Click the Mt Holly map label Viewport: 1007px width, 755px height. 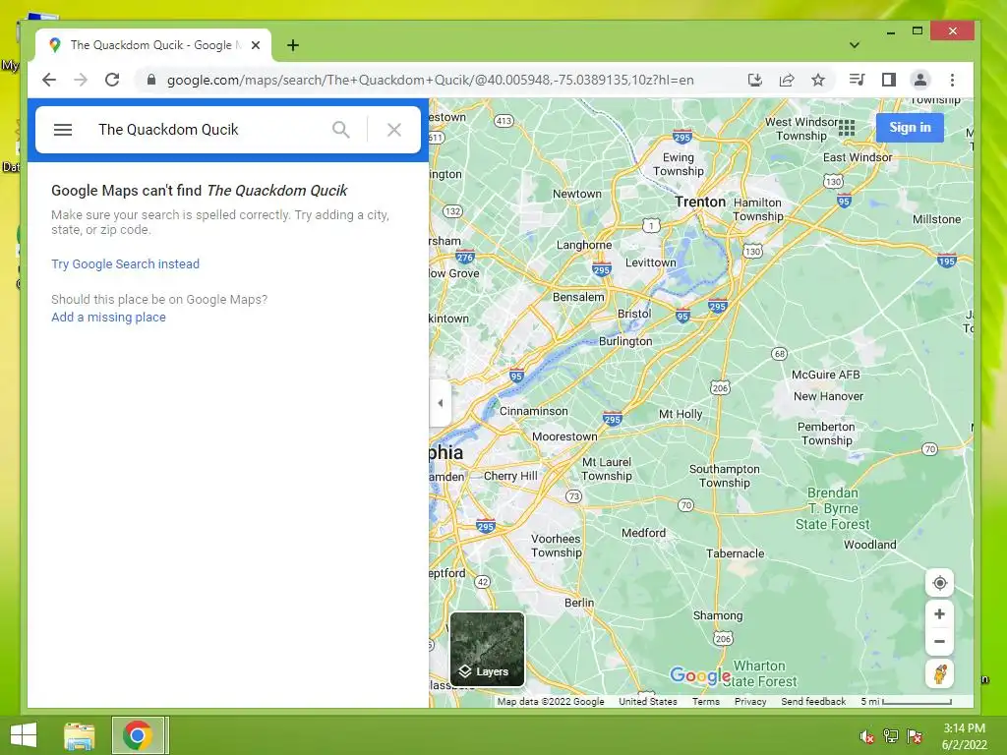[x=681, y=414]
